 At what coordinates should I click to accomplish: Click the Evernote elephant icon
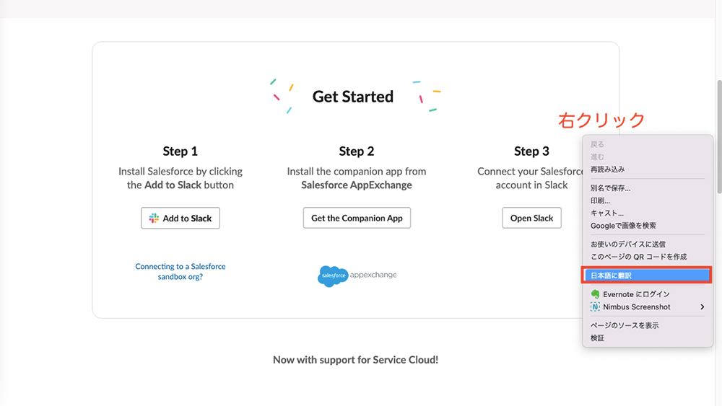point(595,294)
